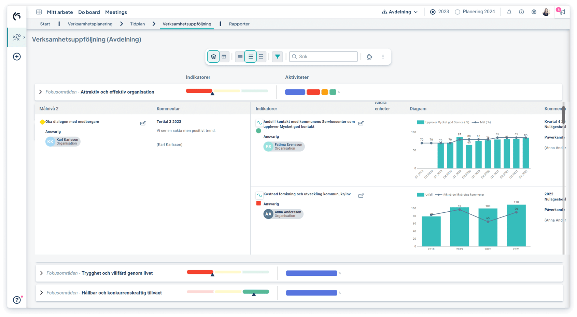Expand Hållbar och konkurrenskraftig tillväxt row
The width and height of the screenshot is (577, 317).
click(x=41, y=293)
